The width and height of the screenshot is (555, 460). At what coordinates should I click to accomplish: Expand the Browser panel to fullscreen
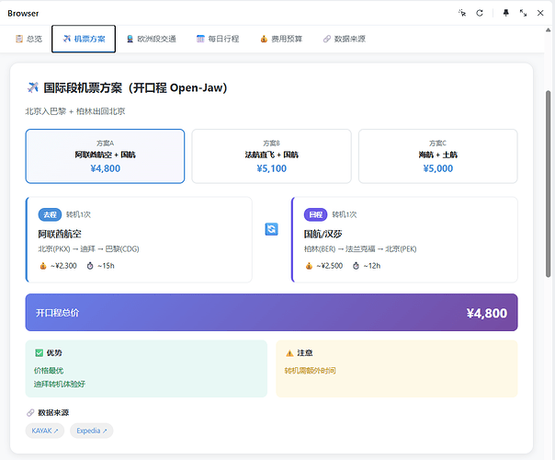[x=523, y=13]
